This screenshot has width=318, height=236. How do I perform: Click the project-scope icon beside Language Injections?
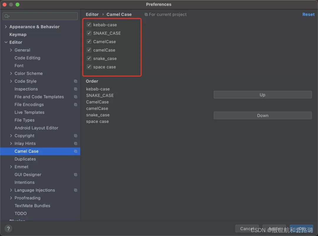pyautogui.click(x=76, y=190)
